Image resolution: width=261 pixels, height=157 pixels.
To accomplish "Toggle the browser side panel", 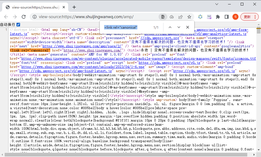I will pyautogui.click(x=227, y=17).
